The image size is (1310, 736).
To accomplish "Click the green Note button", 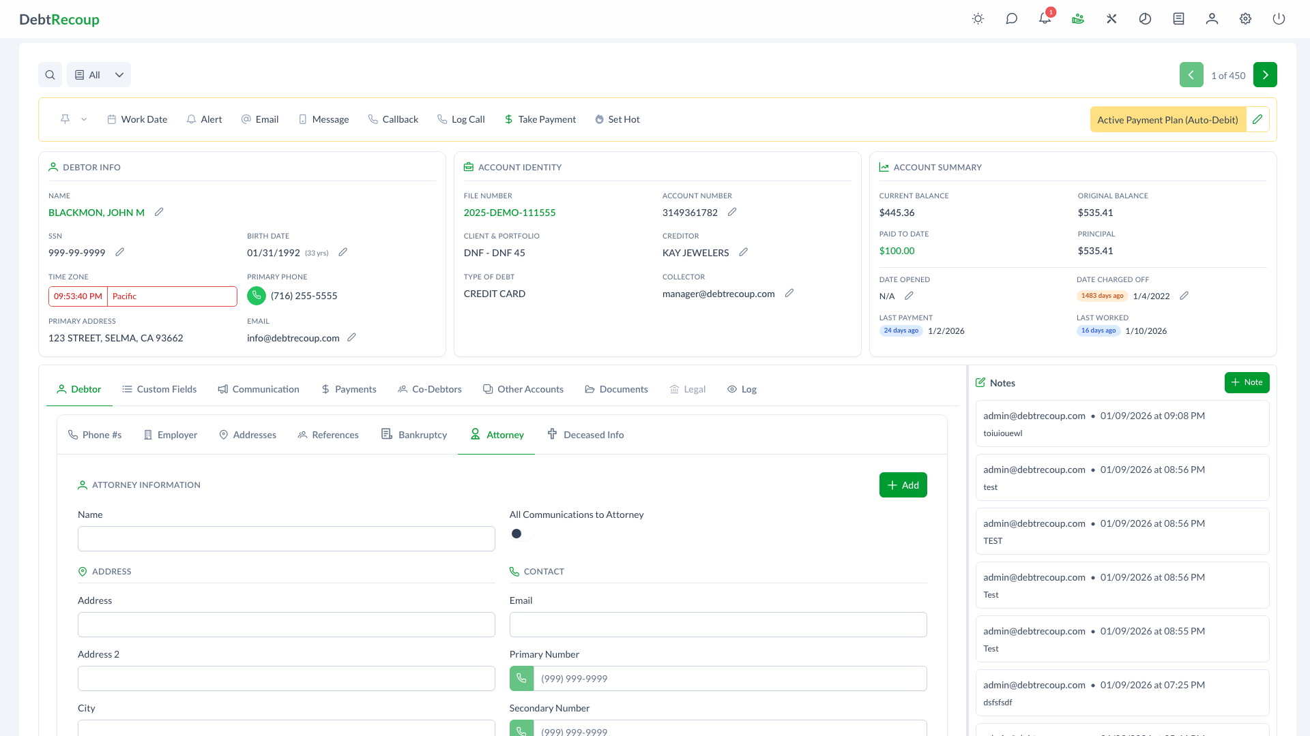I will point(1247,382).
